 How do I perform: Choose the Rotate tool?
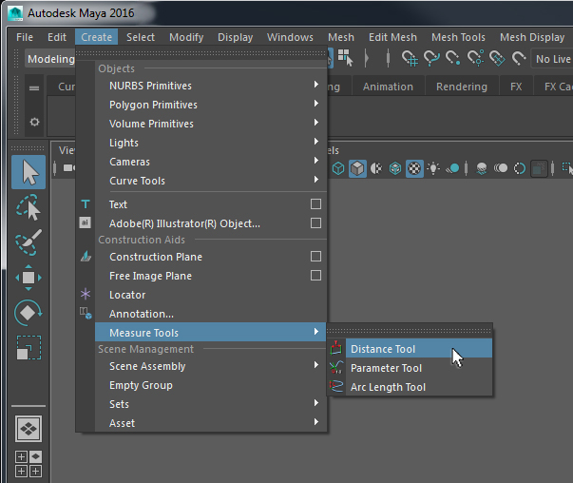click(x=29, y=313)
